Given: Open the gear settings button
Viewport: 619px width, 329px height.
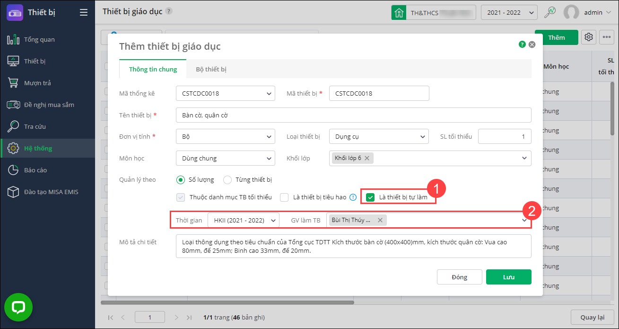Looking at the screenshot, I should pyautogui.click(x=589, y=37).
